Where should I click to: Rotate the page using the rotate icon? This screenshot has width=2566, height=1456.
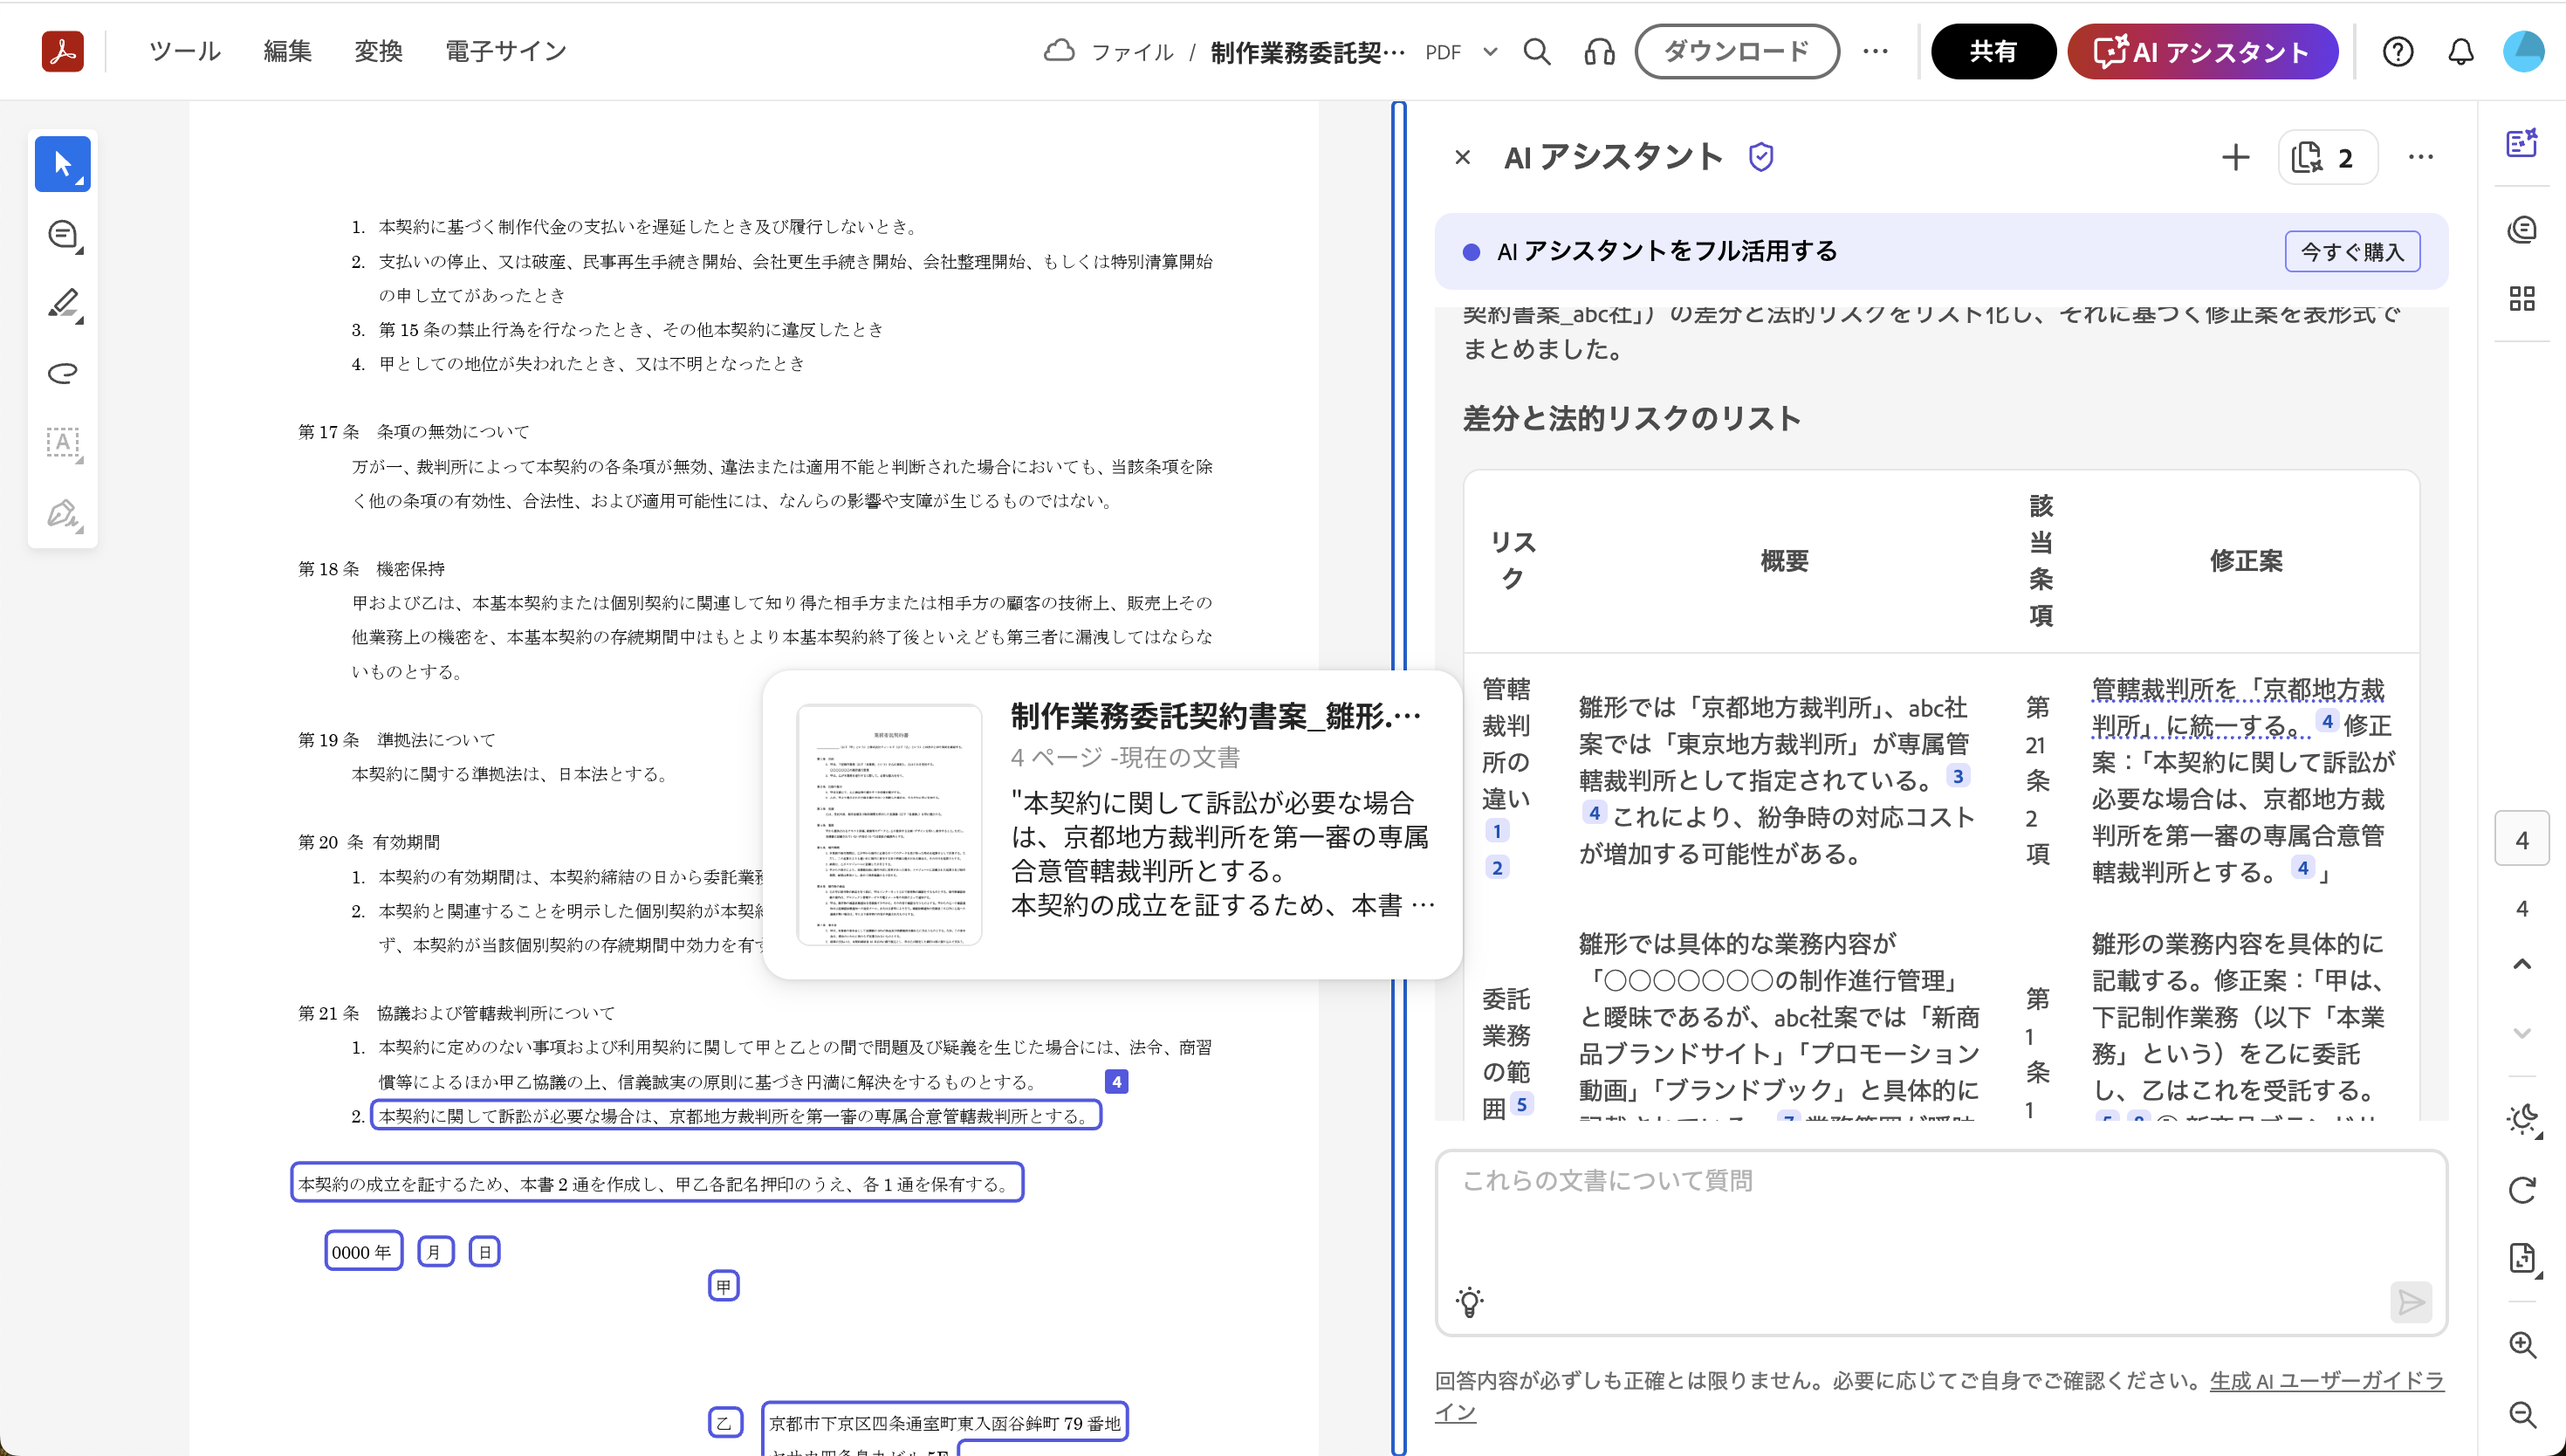2522,1189
